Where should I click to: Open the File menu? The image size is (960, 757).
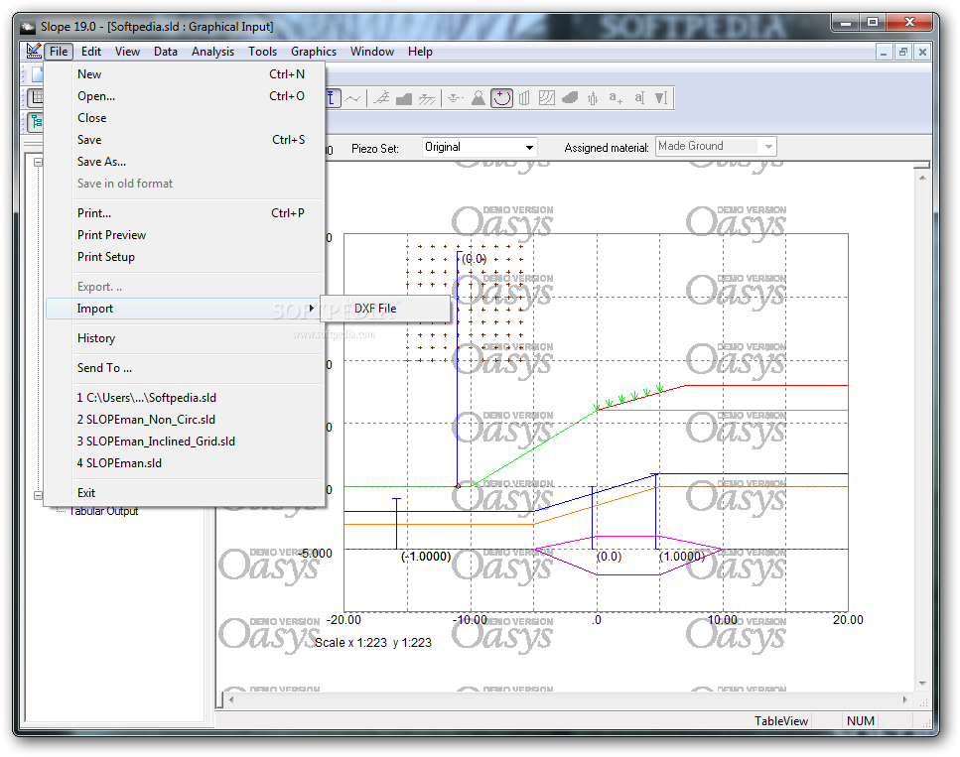(x=59, y=52)
